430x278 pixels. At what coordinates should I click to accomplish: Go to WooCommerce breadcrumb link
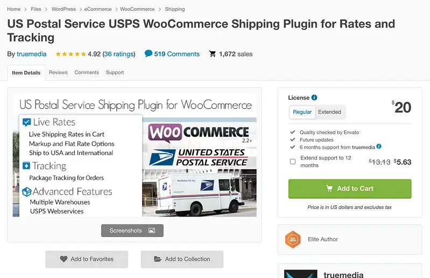137,9
